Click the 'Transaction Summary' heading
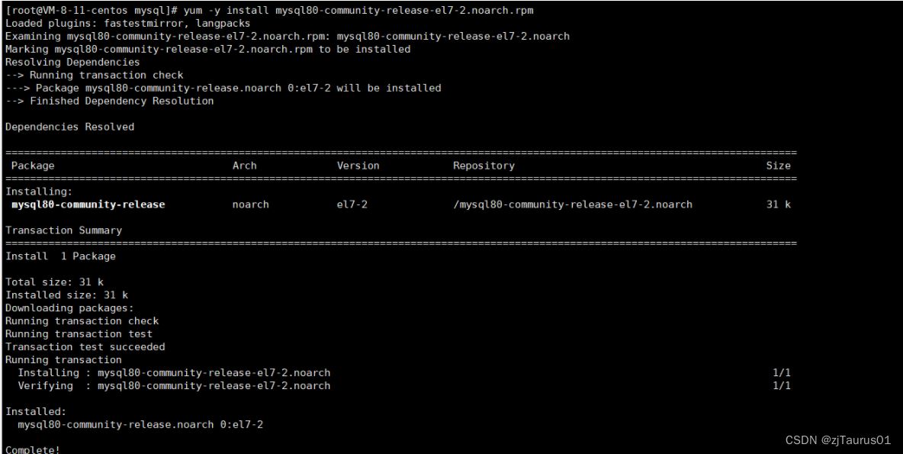Image resolution: width=903 pixels, height=454 pixels. 63,230
